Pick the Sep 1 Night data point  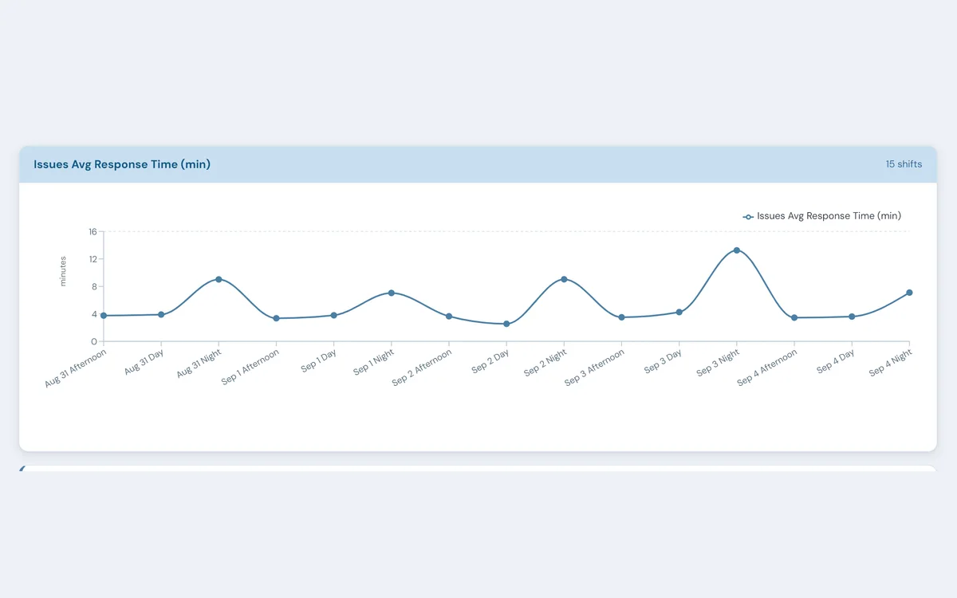pos(392,293)
